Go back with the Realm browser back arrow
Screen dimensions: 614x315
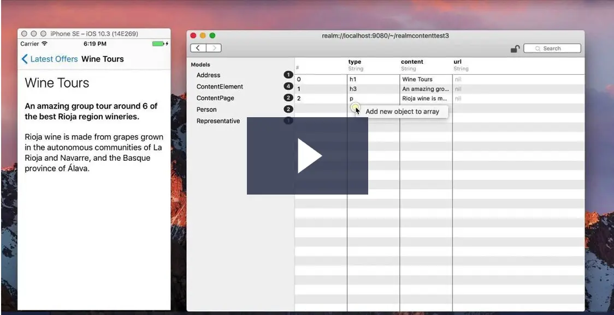click(x=198, y=48)
